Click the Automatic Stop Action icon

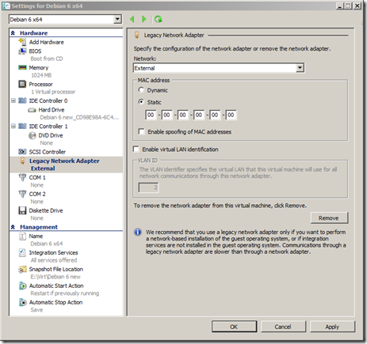23,302
